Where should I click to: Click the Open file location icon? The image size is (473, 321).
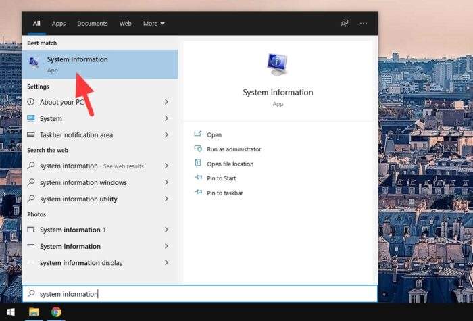click(x=198, y=163)
